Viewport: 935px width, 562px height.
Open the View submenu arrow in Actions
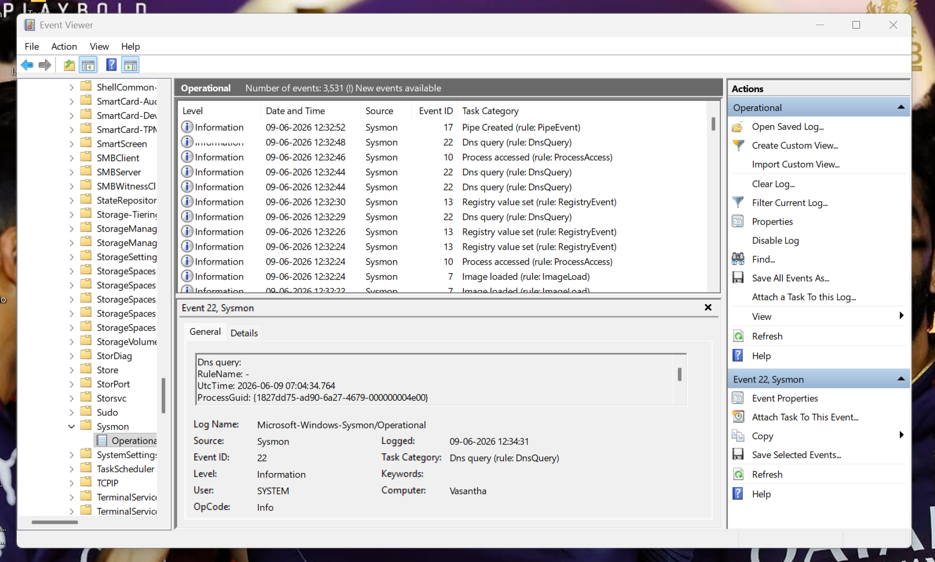(901, 316)
